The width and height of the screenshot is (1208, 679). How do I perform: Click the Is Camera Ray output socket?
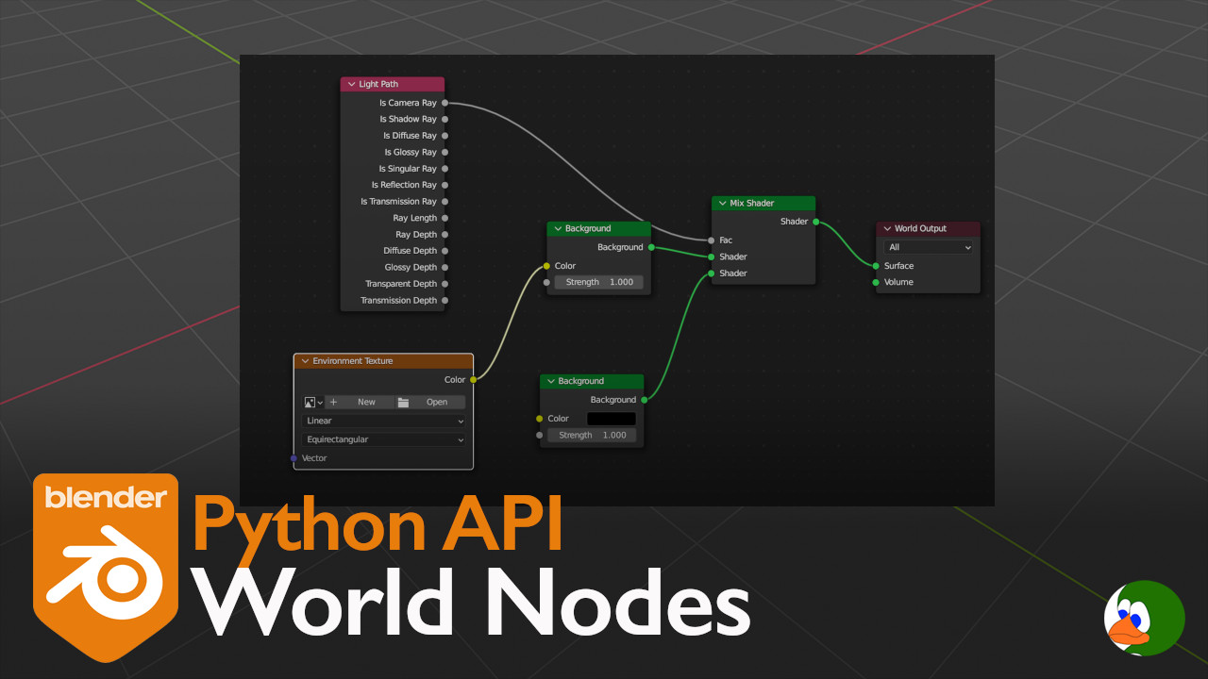point(445,103)
